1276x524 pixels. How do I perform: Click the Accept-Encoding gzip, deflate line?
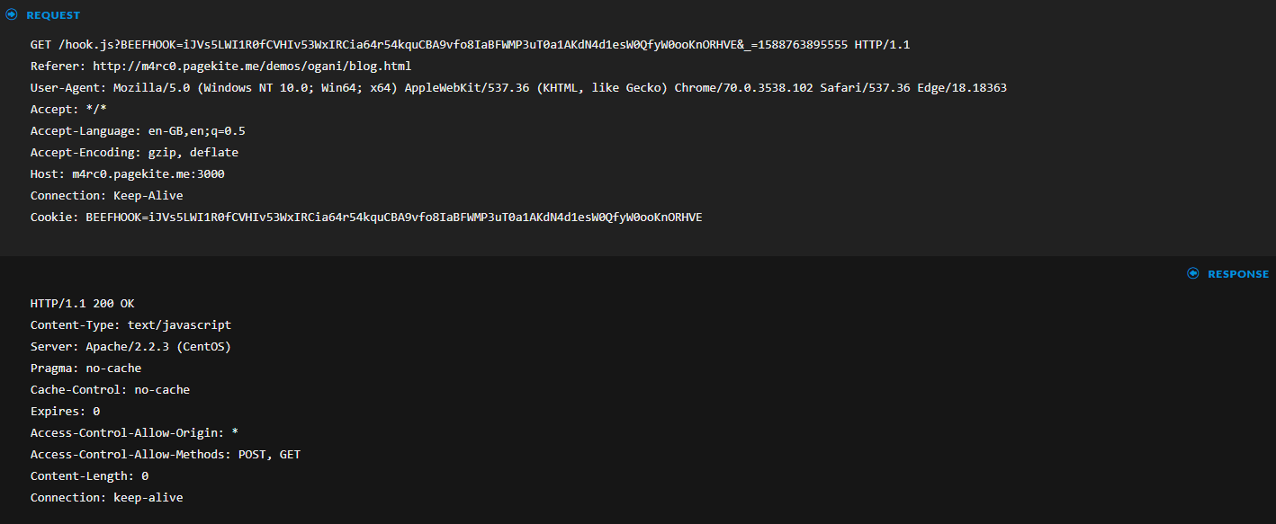(x=134, y=153)
